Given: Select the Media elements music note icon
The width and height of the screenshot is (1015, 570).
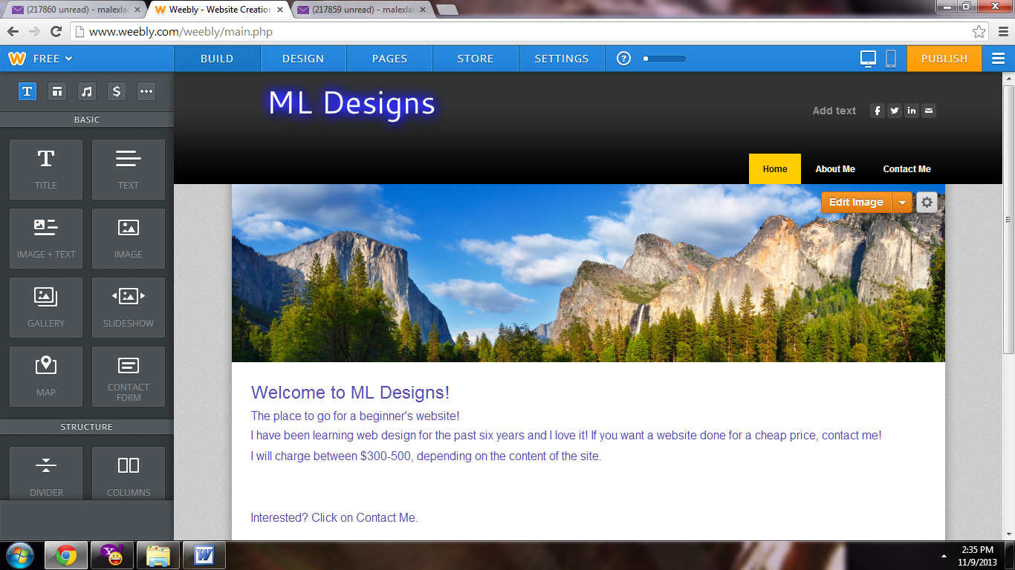Looking at the screenshot, I should click(x=87, y=91).
